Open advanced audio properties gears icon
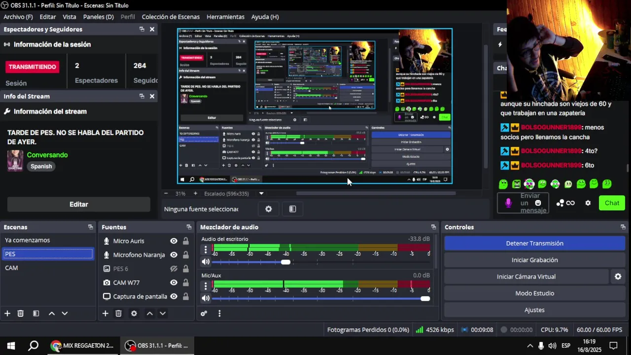 204,313
